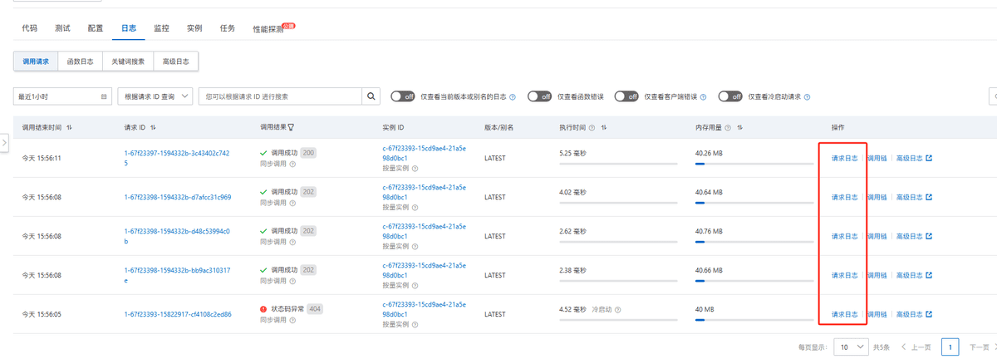Image resolution: width=997 pixels, height=364 pixels.
Task: Switch to the 监控 tab
Action: pos(161,28)
